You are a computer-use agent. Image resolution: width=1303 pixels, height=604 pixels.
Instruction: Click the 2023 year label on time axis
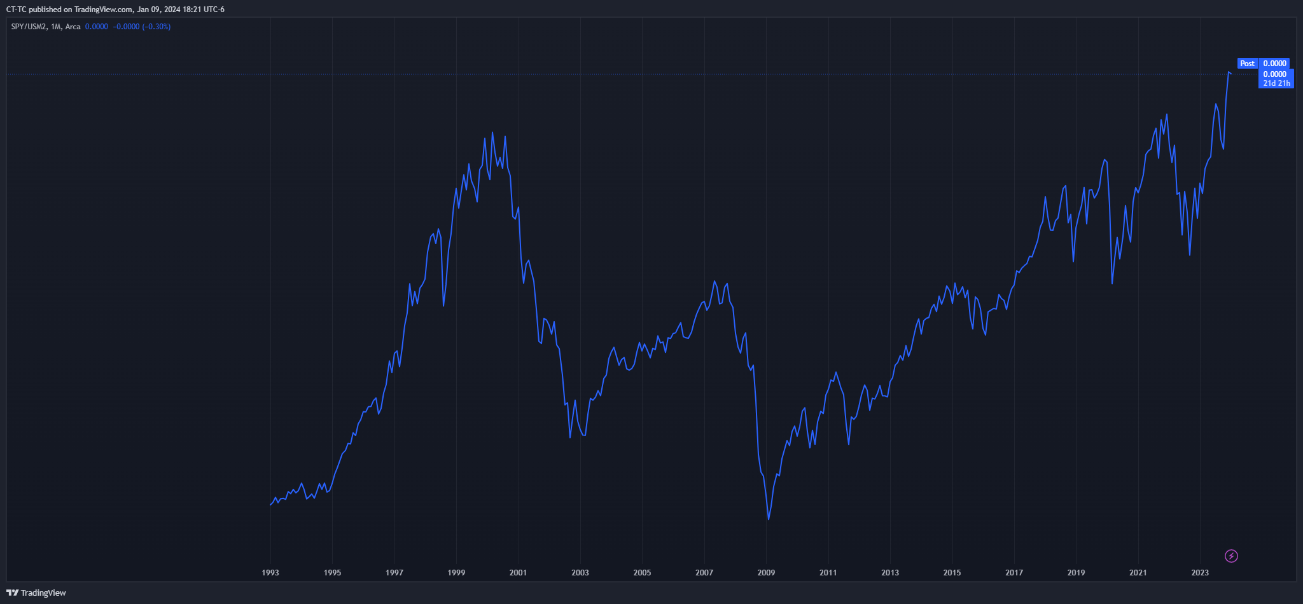tap(1200, 573)
